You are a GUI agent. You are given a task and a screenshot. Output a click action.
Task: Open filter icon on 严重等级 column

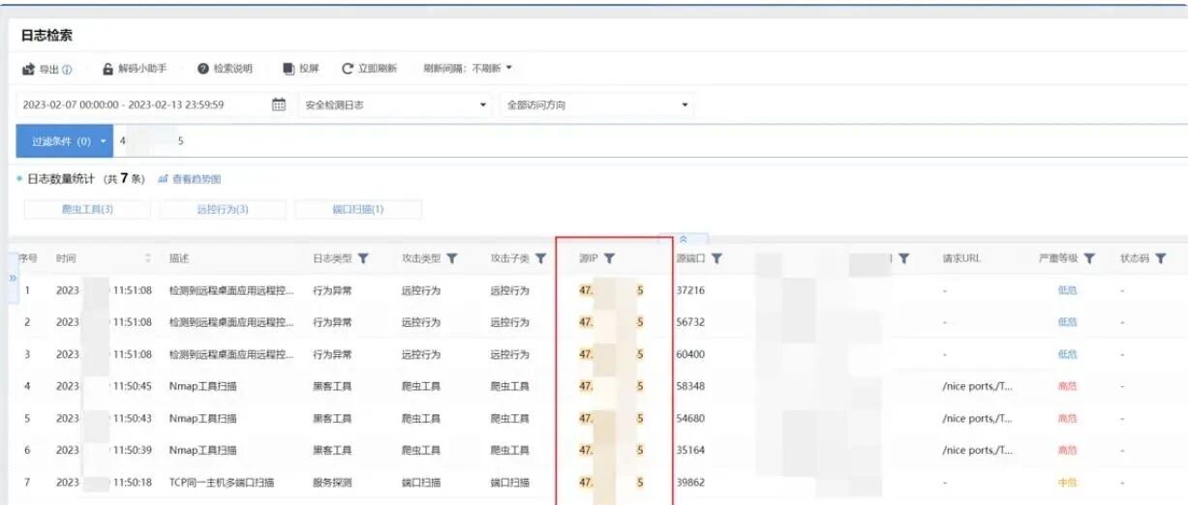tap(1090, 258)
